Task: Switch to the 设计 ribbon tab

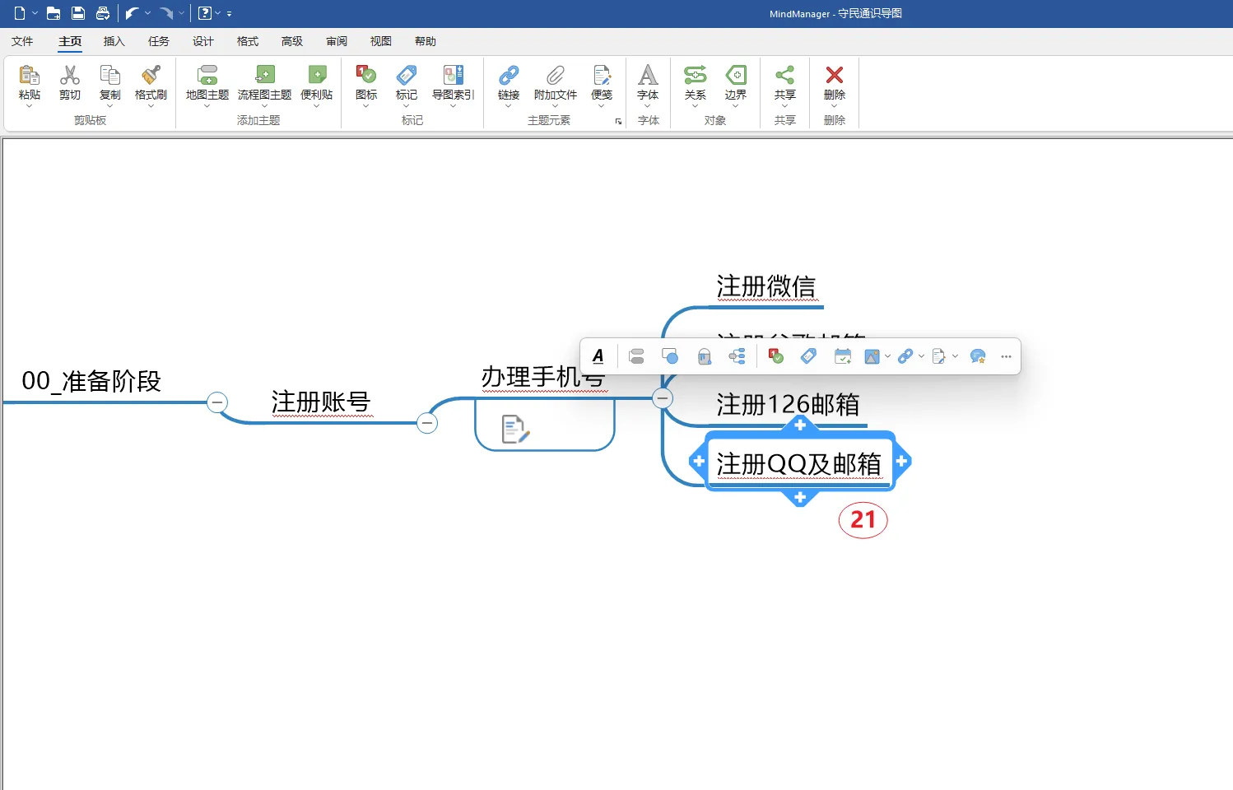Action: (x=203, y=41)
